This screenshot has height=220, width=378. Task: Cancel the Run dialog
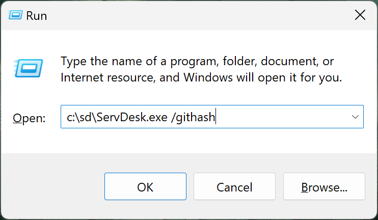pyautogui.click(x=234, y=187)
